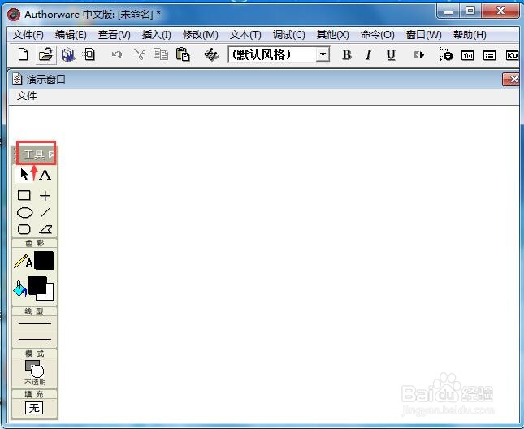Viewport: 524px width, 429px height.
Task: Click the New file icon
Action: click(x=23, y=54)
